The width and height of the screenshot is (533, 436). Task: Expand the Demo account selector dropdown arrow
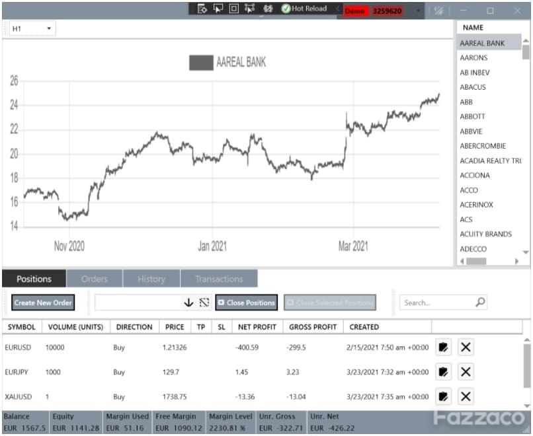418,11
